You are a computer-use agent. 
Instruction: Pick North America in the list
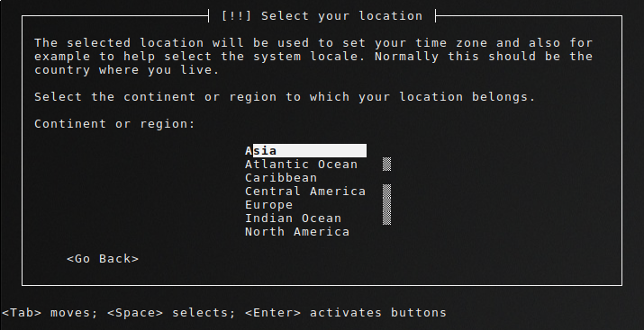pos(297,232)
